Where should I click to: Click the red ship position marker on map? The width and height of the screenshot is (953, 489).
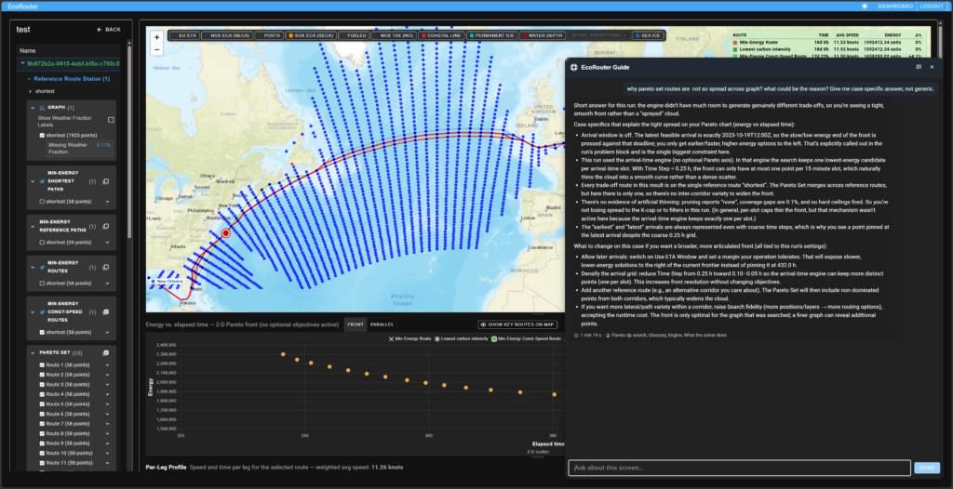[x=226, y=233]
